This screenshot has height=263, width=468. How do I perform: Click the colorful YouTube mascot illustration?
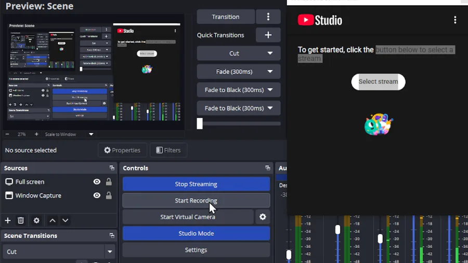click(x=379, y=124)
